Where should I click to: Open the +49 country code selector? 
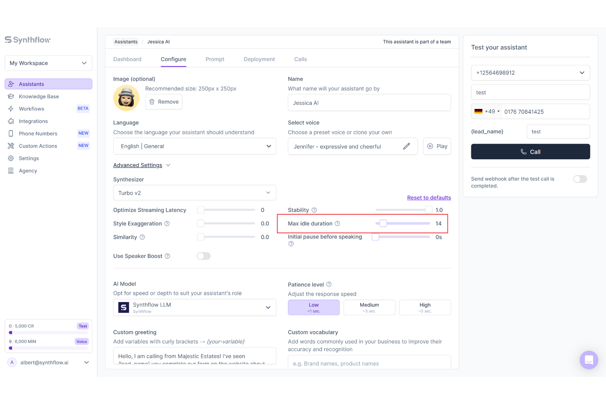(x=487, y=111)
